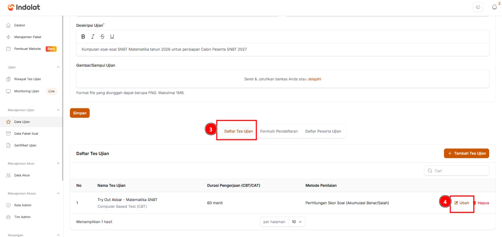Click the Indolat logo
This screenshot has width=502, height=237.
point(24,7)
